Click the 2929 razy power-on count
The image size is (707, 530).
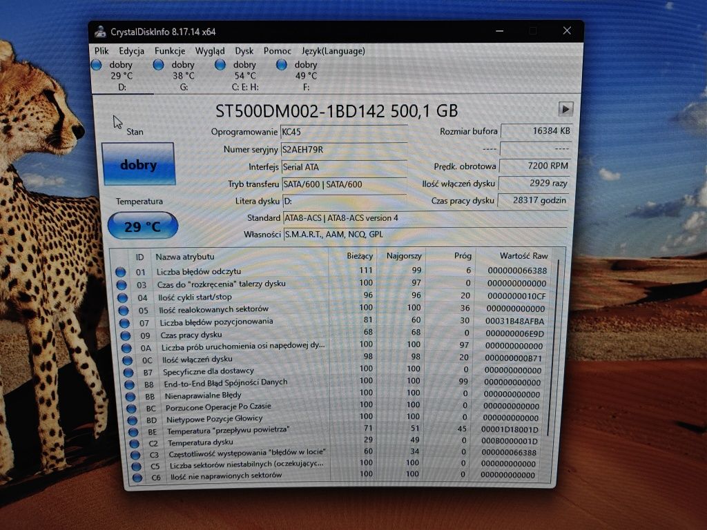click(534, 183)
